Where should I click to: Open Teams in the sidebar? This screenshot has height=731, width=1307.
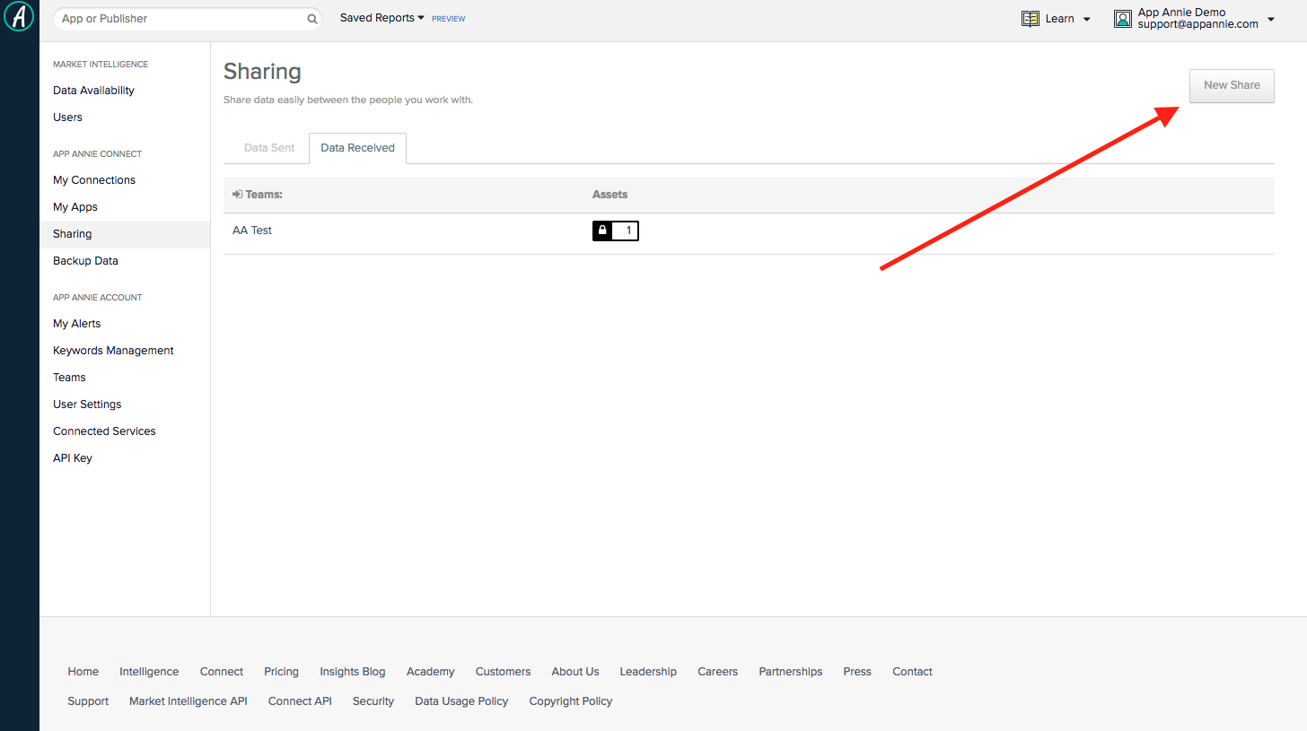pyautogui.click(x=69, y=378)
